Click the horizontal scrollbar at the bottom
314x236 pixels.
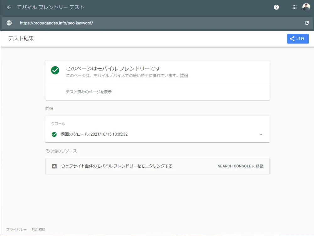point(157,235)
